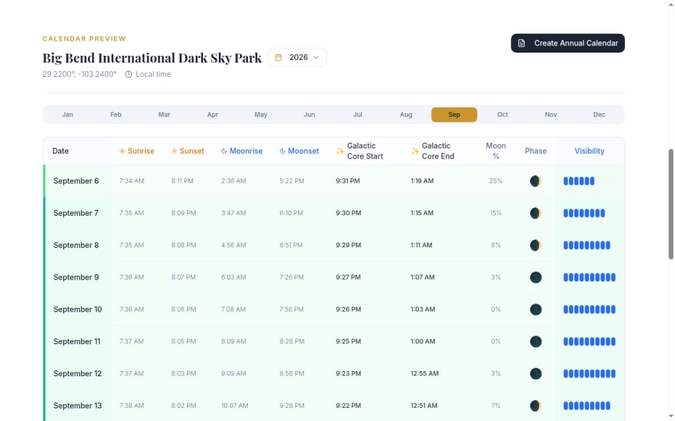Click the moon phase icon for September 10
The width and height of the screenshot is (675, 421).
pos(535,309)
